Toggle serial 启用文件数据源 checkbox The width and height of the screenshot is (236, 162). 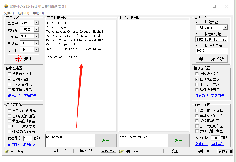(9, 111)
